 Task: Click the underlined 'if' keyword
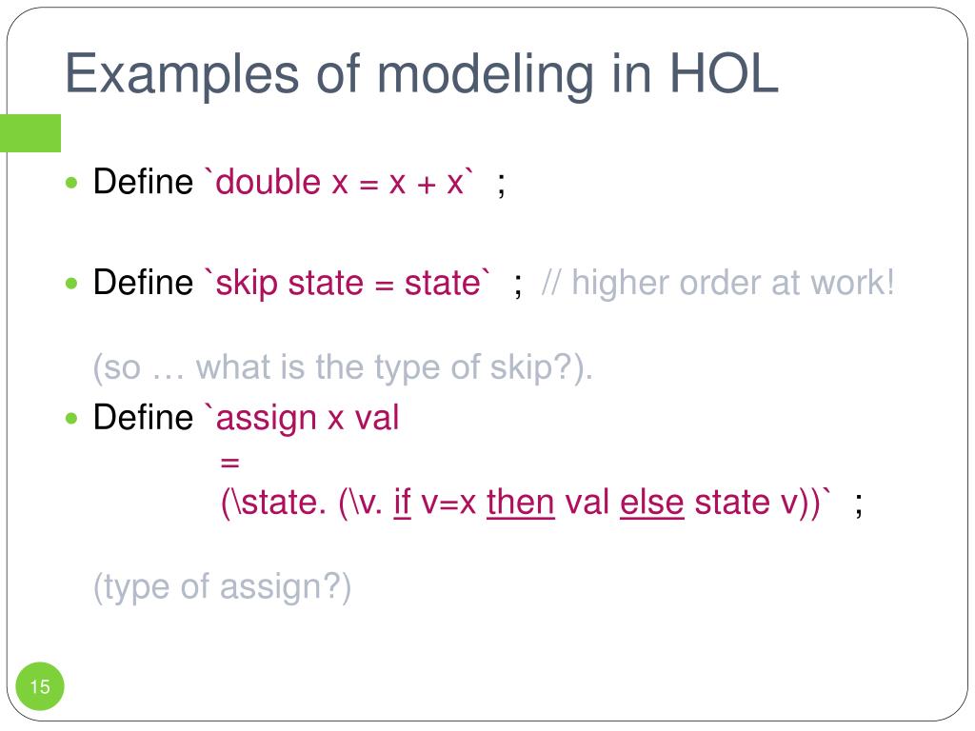coord(403,503)
